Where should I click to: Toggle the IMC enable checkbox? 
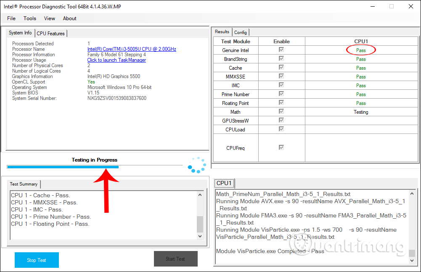pyautogui.click(x=281, y=85)
